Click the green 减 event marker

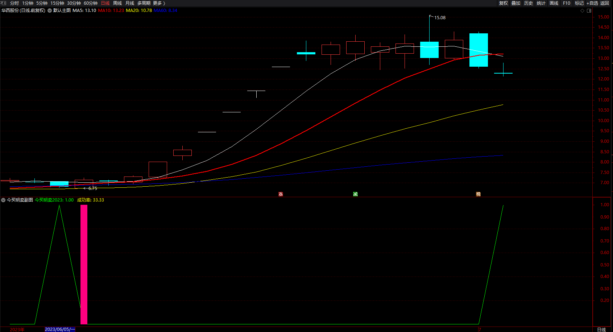pos(355,194)
